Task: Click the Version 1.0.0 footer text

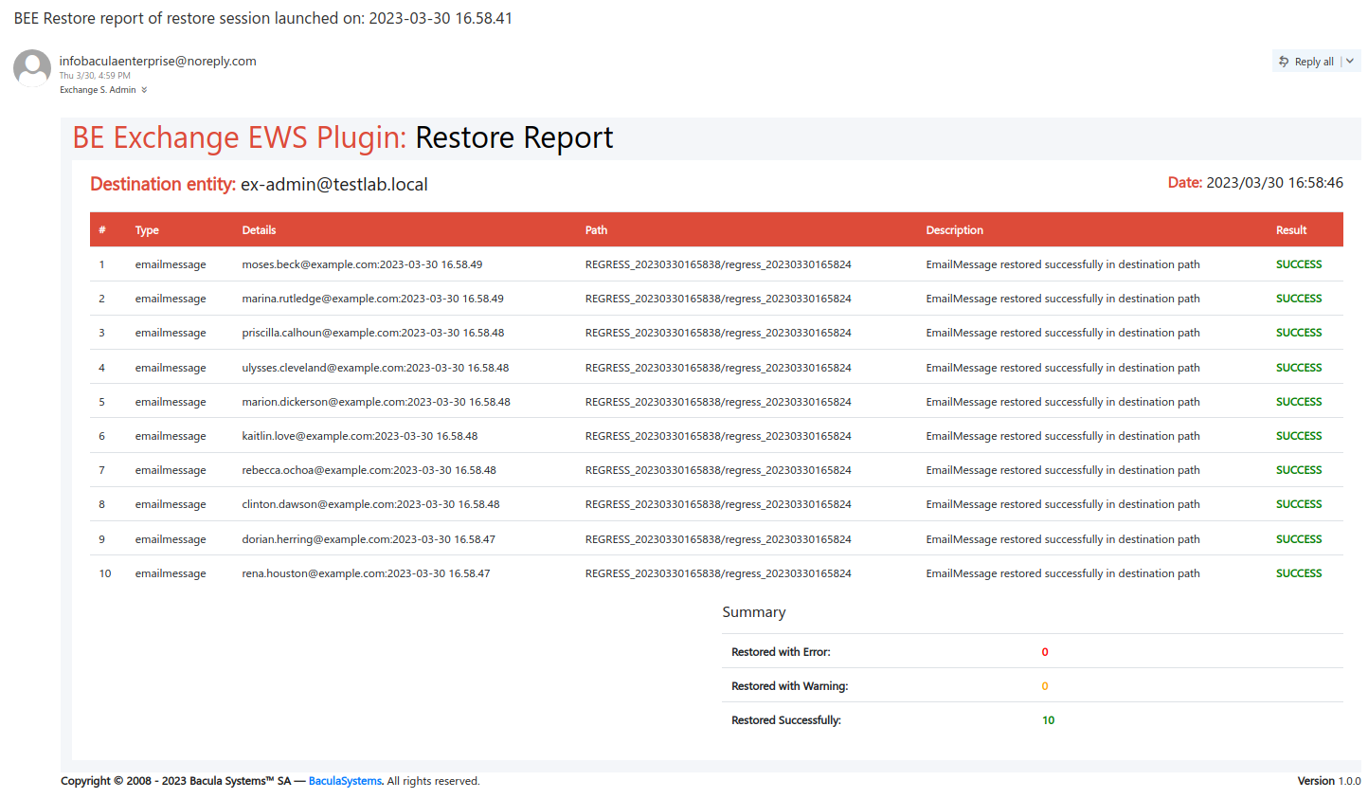Action: click(x=1329, y=781)
